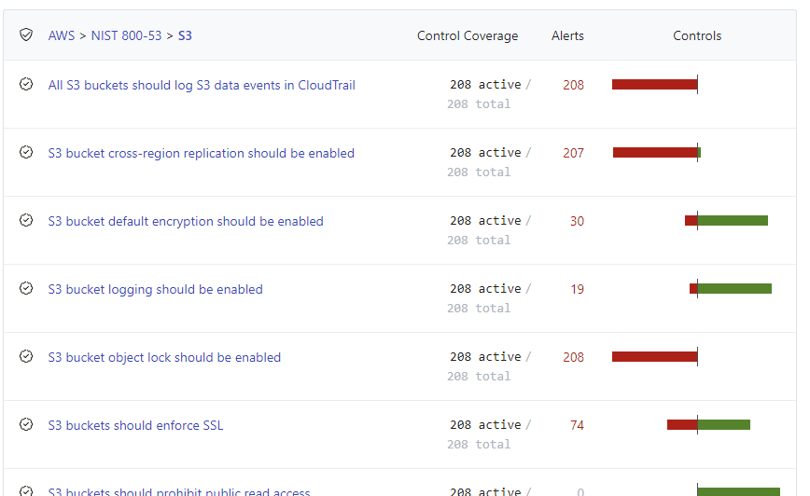Click 208 total in cross-region replication row
The image size is (810, 496).
coord(479,172)
